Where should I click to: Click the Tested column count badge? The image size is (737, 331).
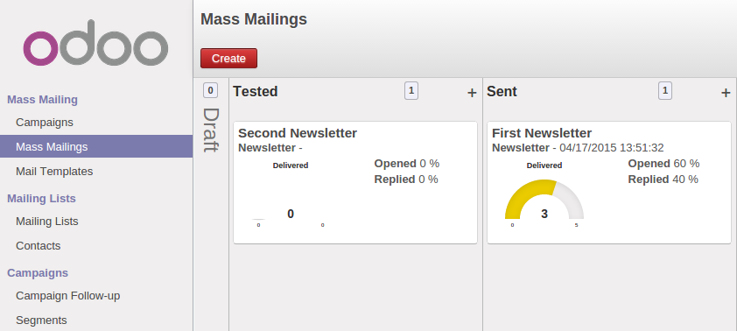pos(411,91)
